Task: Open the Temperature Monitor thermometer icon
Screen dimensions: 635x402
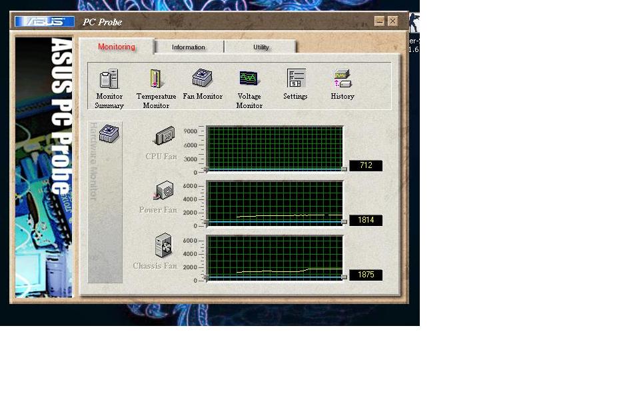Action: 155,79
